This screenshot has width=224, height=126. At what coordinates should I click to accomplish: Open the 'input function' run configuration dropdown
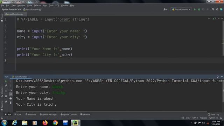click(x=181, y=9)
